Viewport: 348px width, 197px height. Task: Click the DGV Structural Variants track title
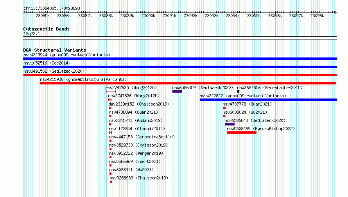[55, 50]
